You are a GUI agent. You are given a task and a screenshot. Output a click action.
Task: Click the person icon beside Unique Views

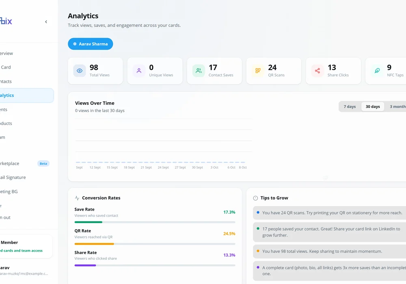pyautogui.click(x=139, y=71)
